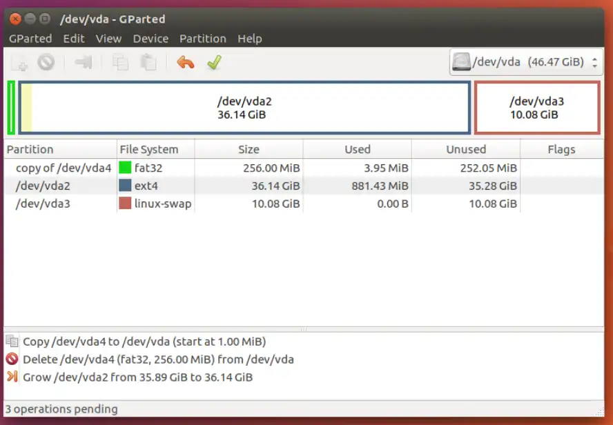The height and width of the screenshot is (425, 613).
Task: Click red delete icon beside Delete /dev/vda4 operation
Action: 12,359
